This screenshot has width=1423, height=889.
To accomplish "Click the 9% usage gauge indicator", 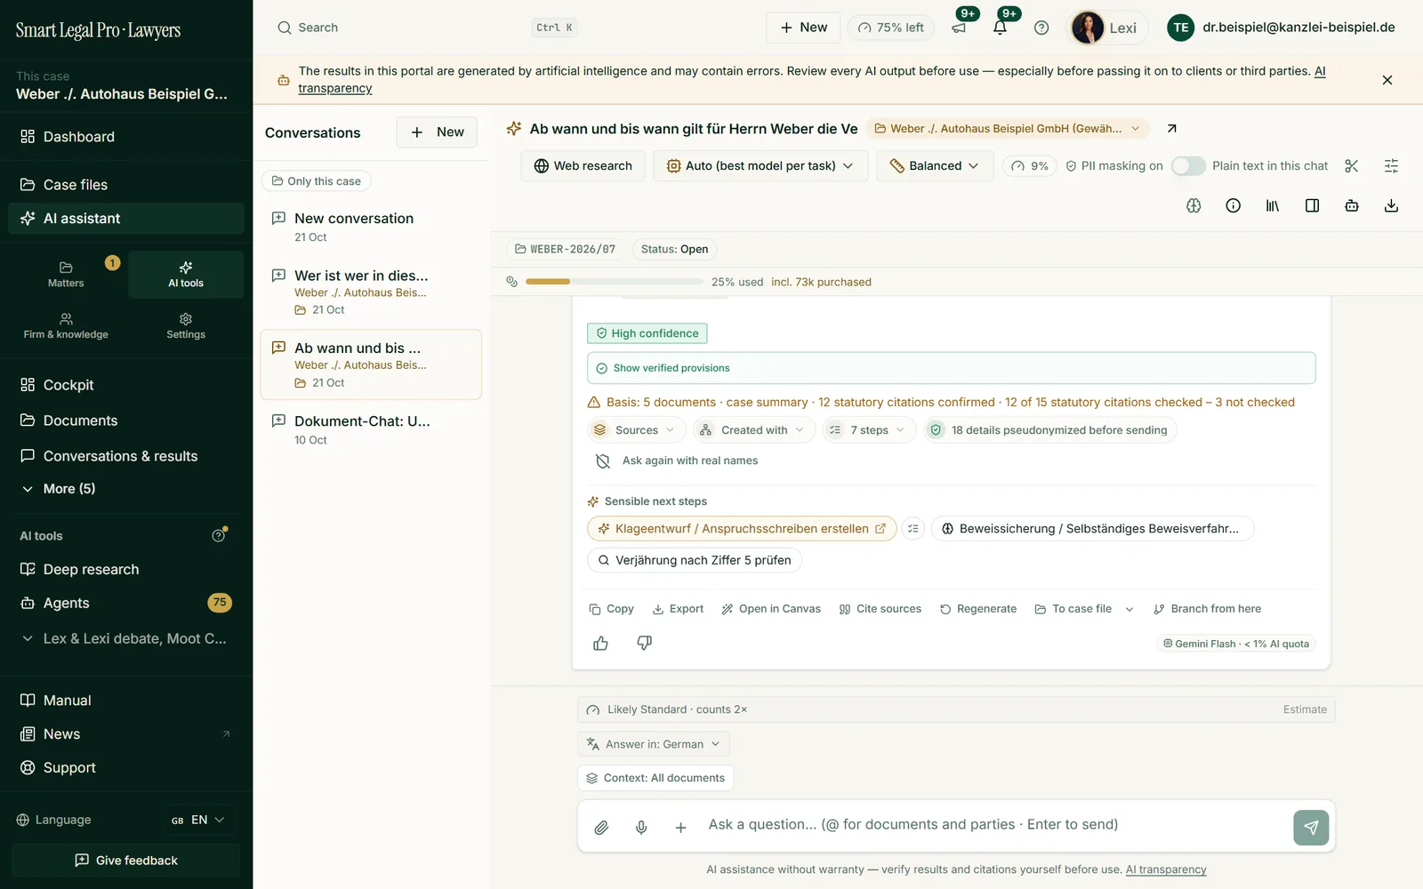I will click(1030, 166).
